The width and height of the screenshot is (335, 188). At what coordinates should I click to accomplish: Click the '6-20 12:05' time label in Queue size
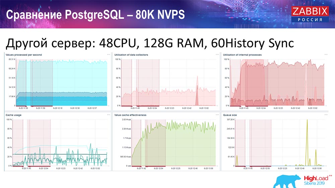pos(265,168)
